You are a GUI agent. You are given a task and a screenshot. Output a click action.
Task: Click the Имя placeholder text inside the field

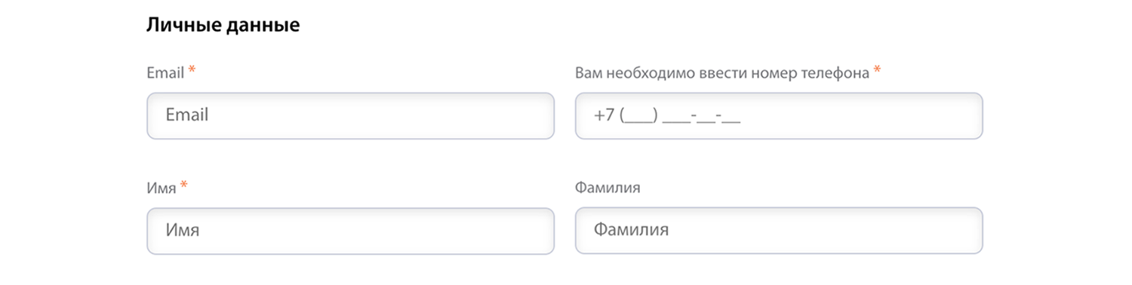tap(183, 231)
